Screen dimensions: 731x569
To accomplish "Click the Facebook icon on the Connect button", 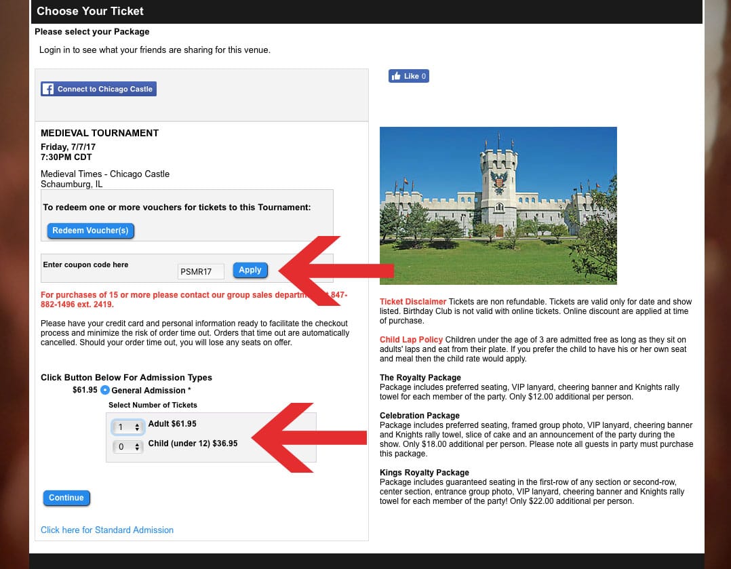I will click(47, 88).
